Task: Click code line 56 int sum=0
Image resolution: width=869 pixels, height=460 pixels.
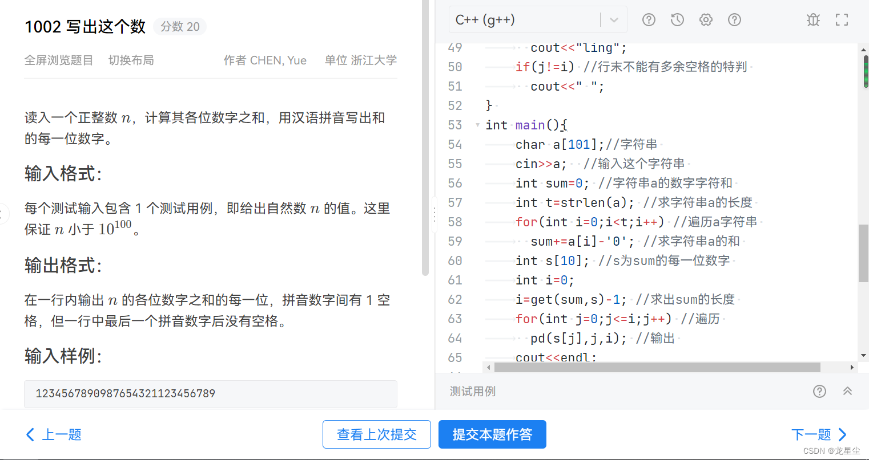Action: (624, 184)
